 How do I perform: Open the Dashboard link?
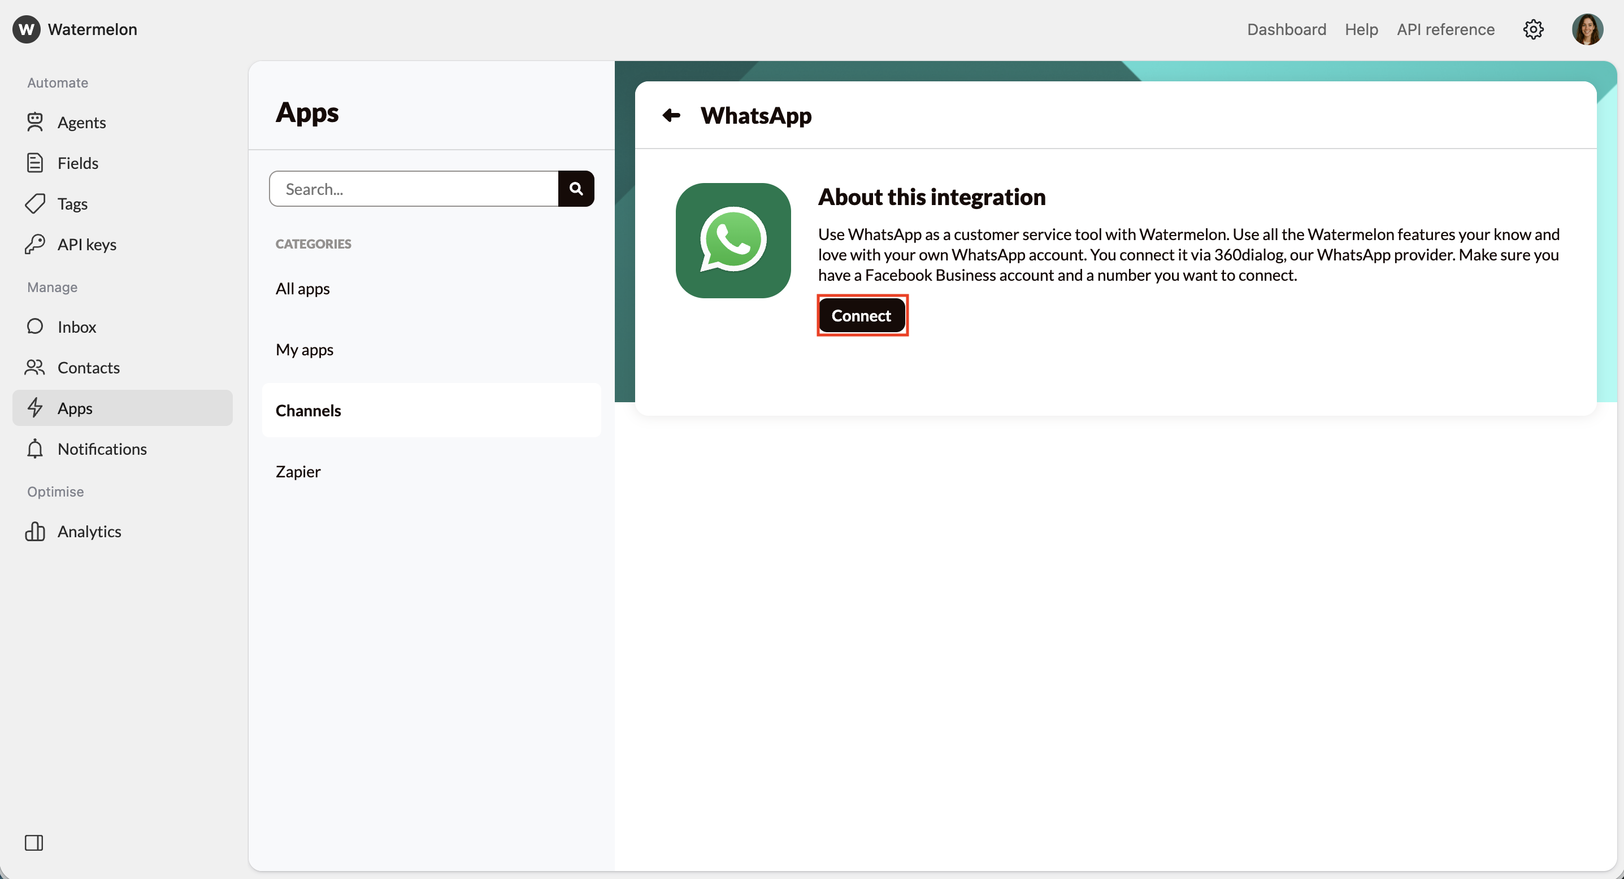1286,29
